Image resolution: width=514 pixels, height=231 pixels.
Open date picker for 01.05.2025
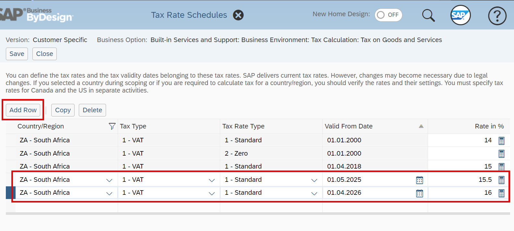[420, 180]
